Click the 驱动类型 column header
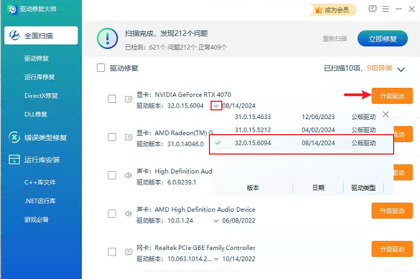The width and height of the screenshot is (420, 279). (x=363, y=188)
